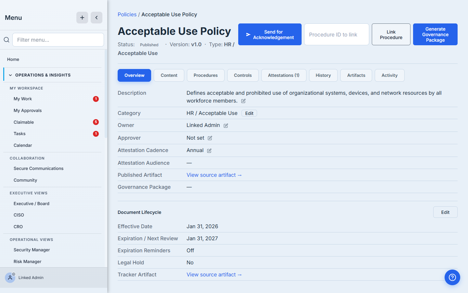Open Claimable in the sidebar
Viewport: 468px width, 293px height.
pos(24,122)
